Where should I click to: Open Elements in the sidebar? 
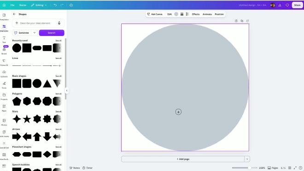(x=4, y=28)
